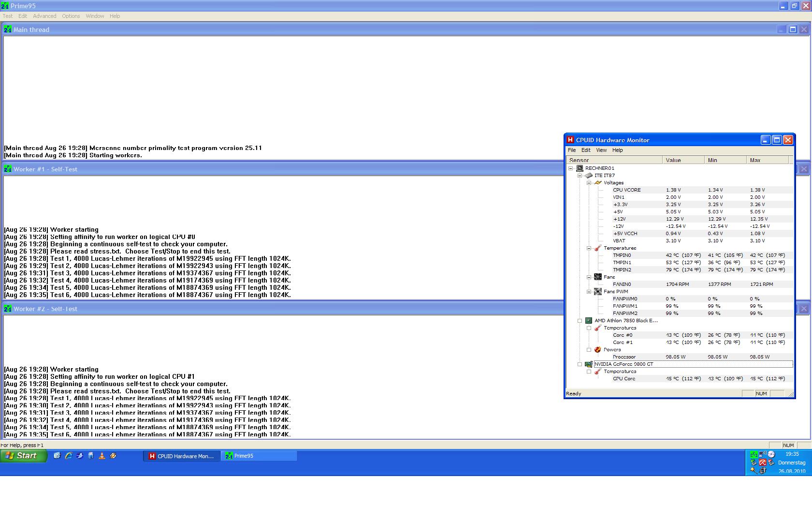
Task: Open Prime95's Help menu
Action: click(x=115, y=16)
